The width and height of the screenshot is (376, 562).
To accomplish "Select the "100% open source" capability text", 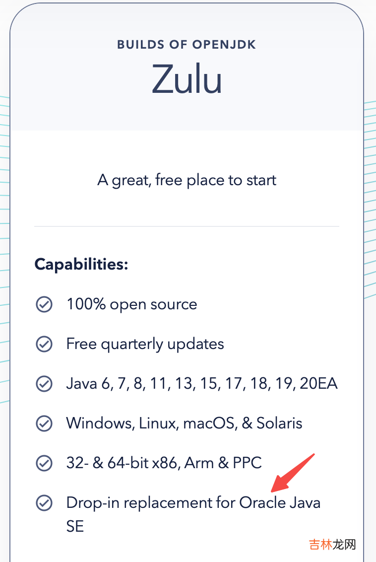I will 131,304.
